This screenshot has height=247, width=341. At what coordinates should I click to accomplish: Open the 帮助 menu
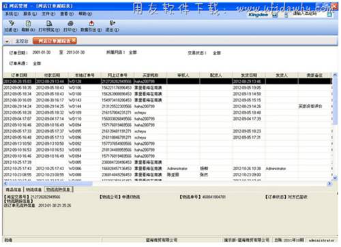click(x=85, y=14)
